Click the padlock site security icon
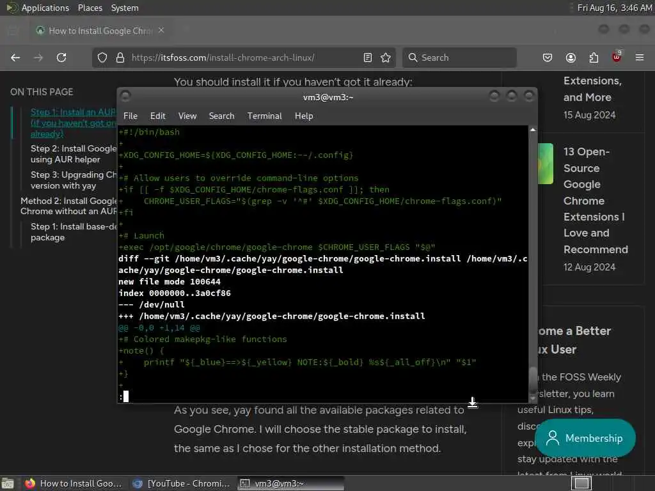 click(x=120, y=58)
